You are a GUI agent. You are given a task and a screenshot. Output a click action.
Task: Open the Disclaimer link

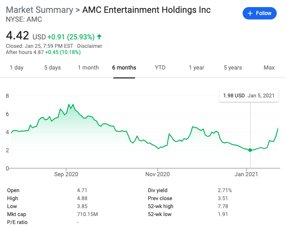pyautogui.click(x=90, y=46)
